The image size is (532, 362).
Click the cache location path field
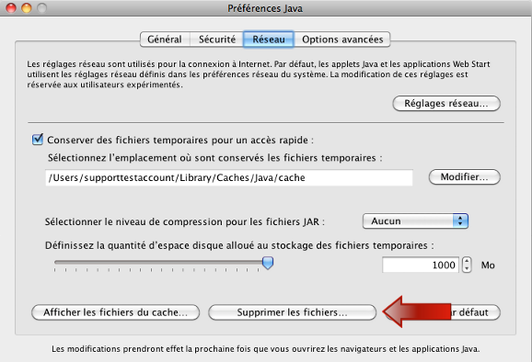229,177
